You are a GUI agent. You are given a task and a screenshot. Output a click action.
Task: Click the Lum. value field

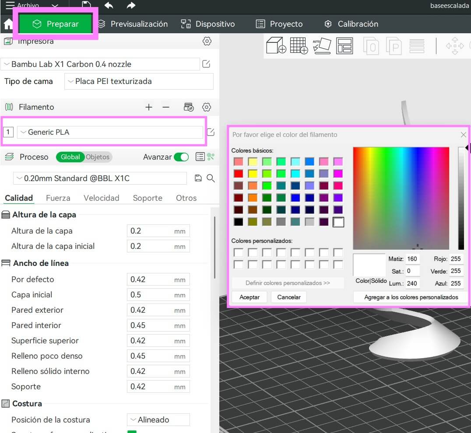pyautogui.click(x=412, y=283)
